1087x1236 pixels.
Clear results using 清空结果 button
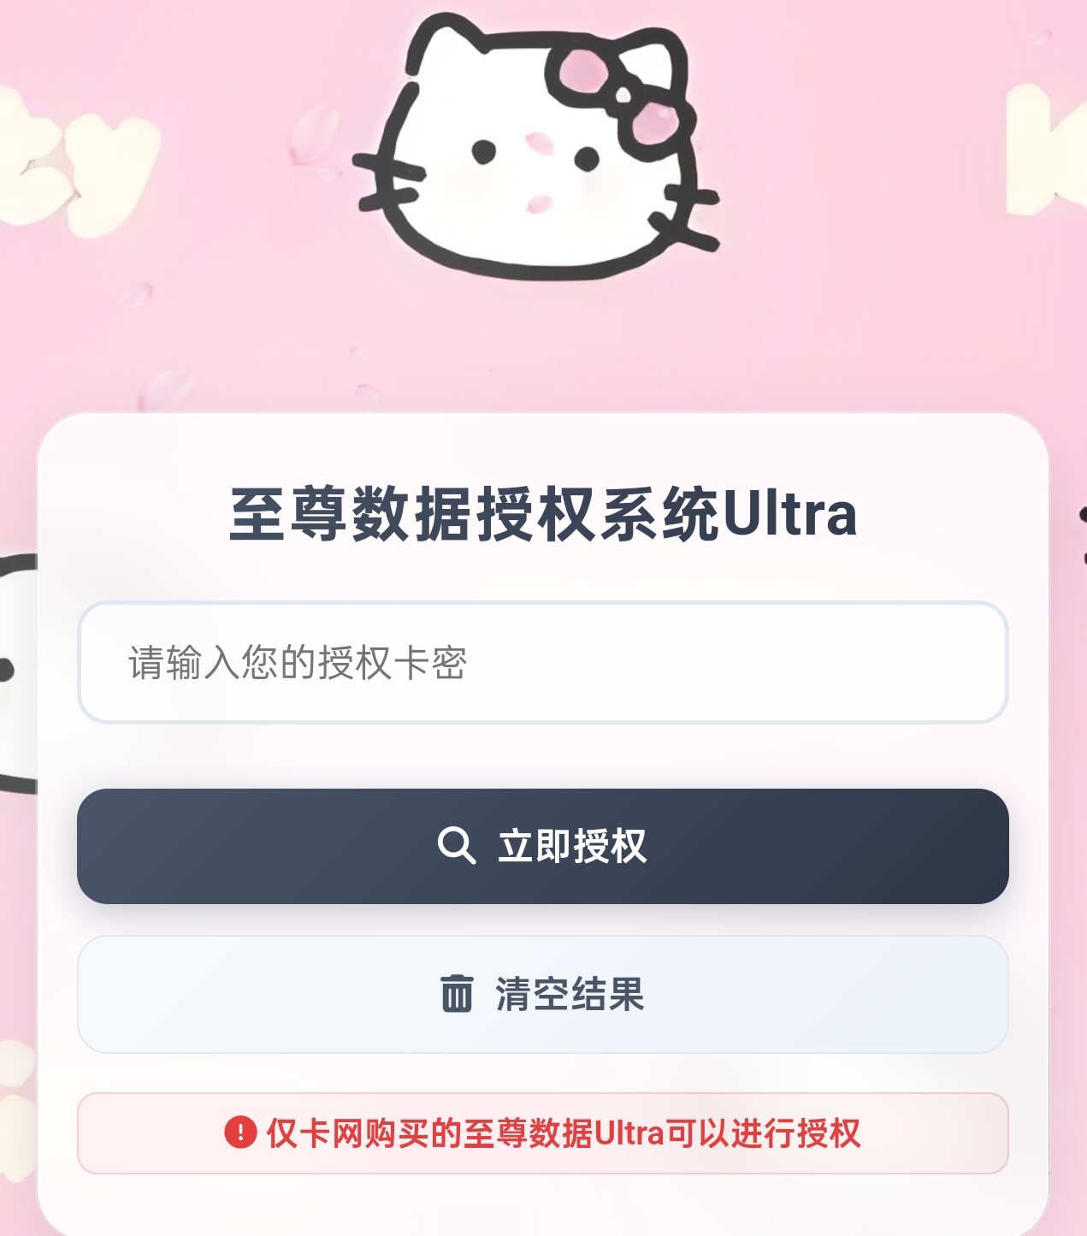543,994
